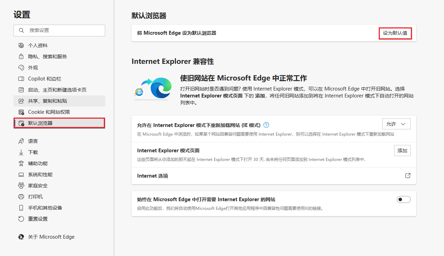Enable 始终在 Microsoft Edge 中打开 IE 网站 toggle
This screenshot has width=444, height=256.
(403, 199)
